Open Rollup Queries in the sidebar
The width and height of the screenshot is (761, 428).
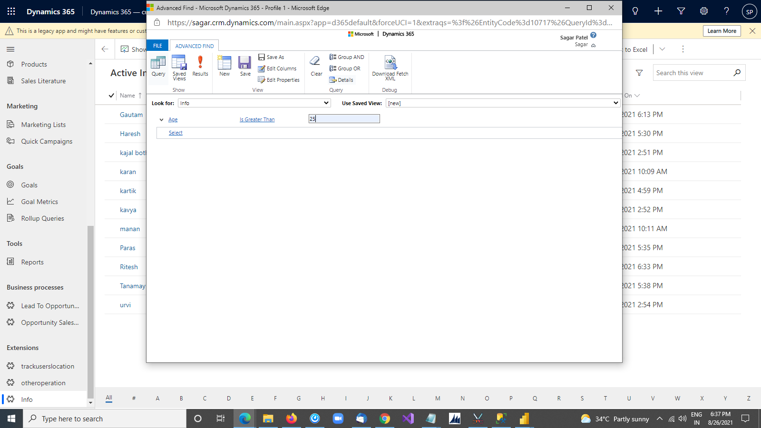(42, 218)
